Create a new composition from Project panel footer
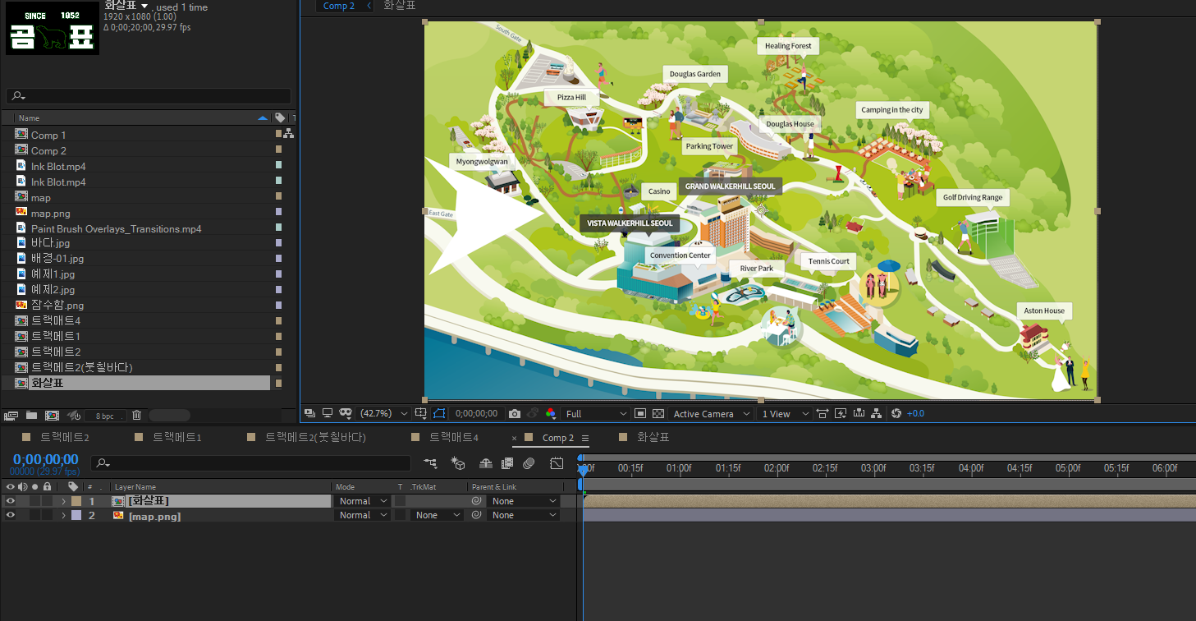The height and width of the screenshot is (621, 1196). tap(52, 416)
